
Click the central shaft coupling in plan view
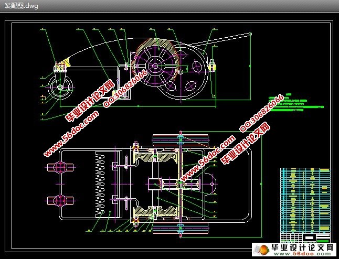tap(180, 184)
